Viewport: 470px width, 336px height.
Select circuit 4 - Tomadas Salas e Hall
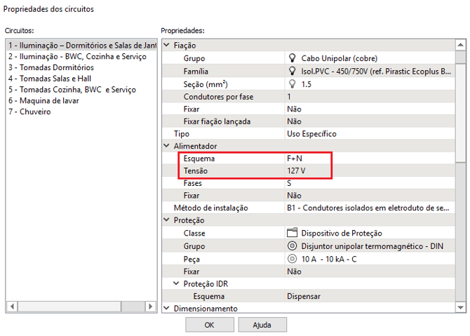49,79
